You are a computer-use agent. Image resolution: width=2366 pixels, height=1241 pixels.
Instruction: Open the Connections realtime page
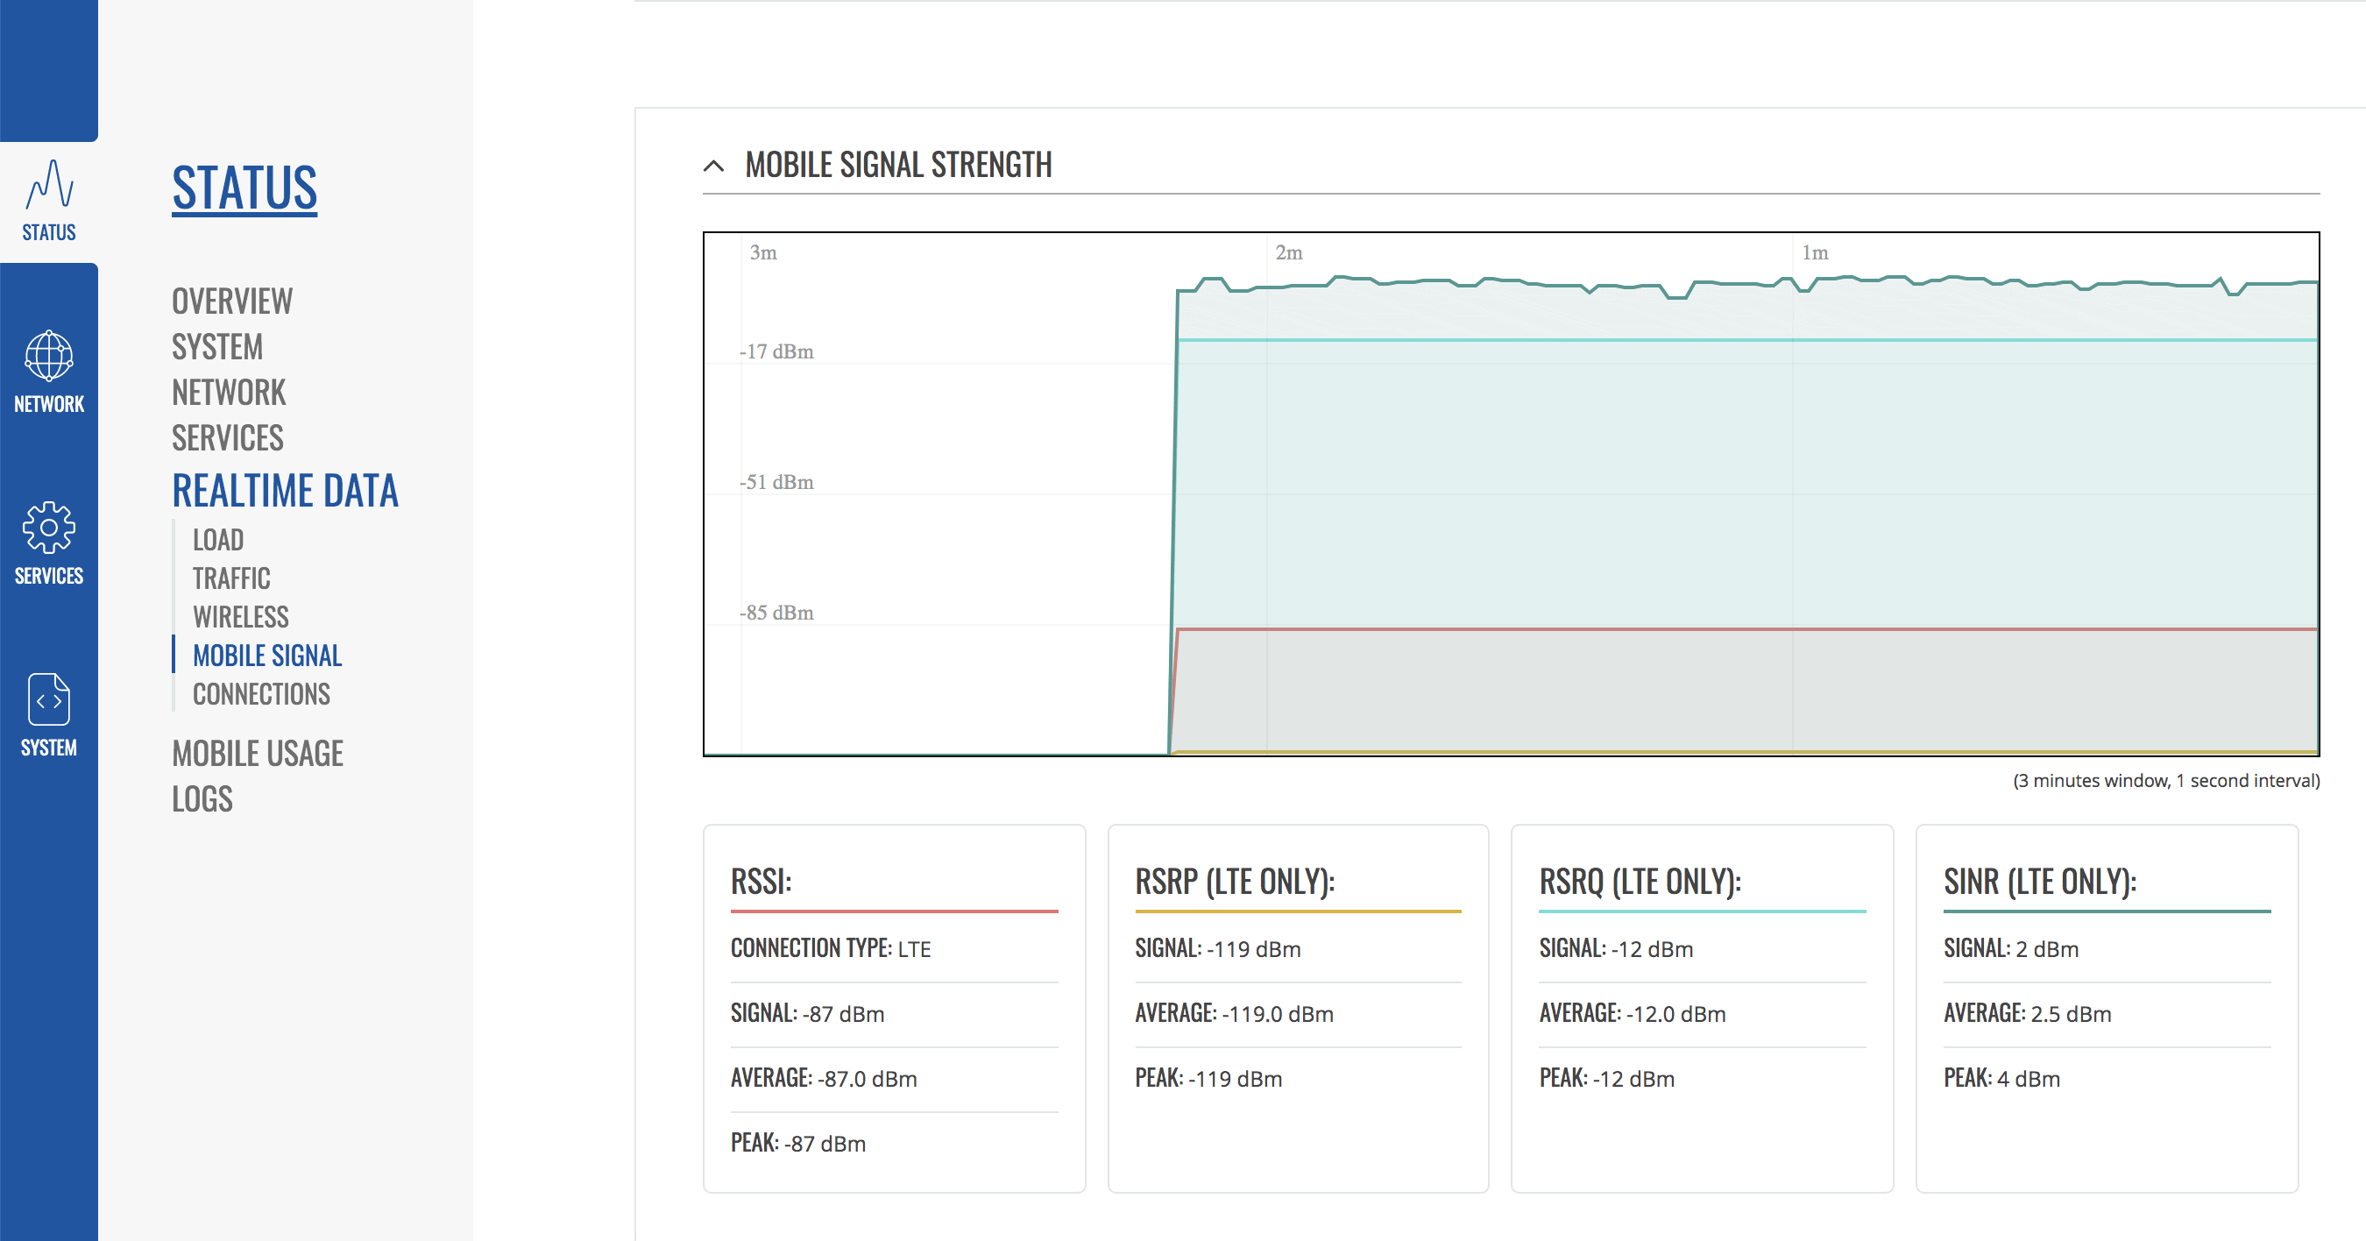coord(262,694)
